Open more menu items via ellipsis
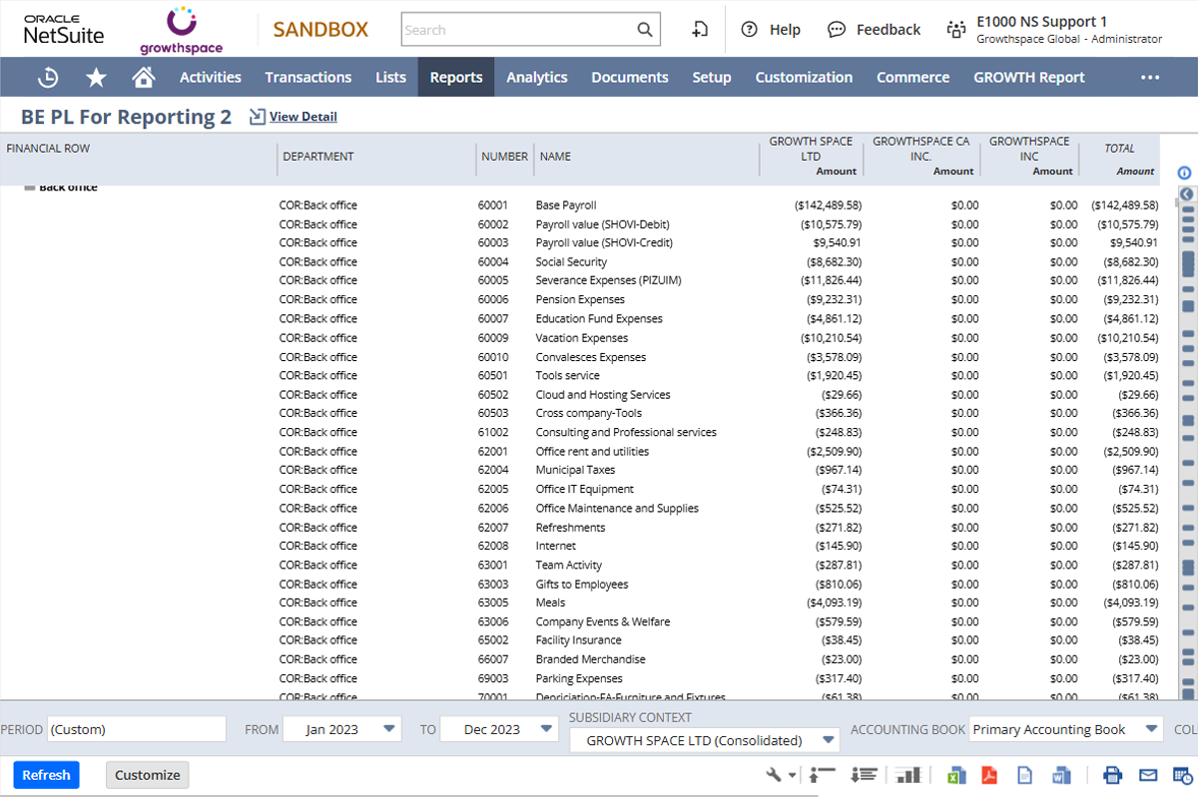This screenshot has height=797, width=1198. [x=1150, y=77]
